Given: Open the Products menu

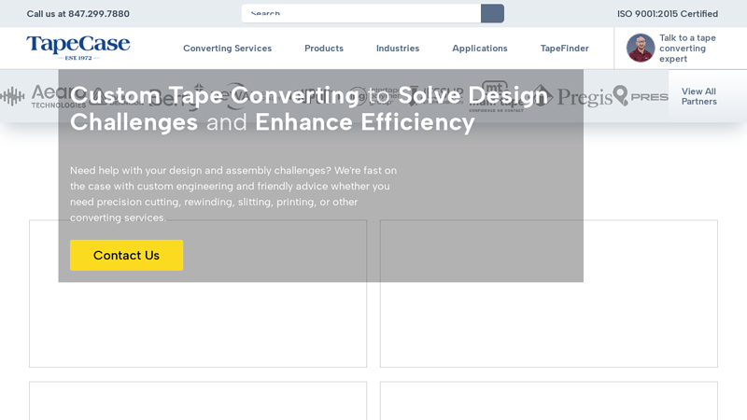Looking at the screenshot, I should (324, 49).
